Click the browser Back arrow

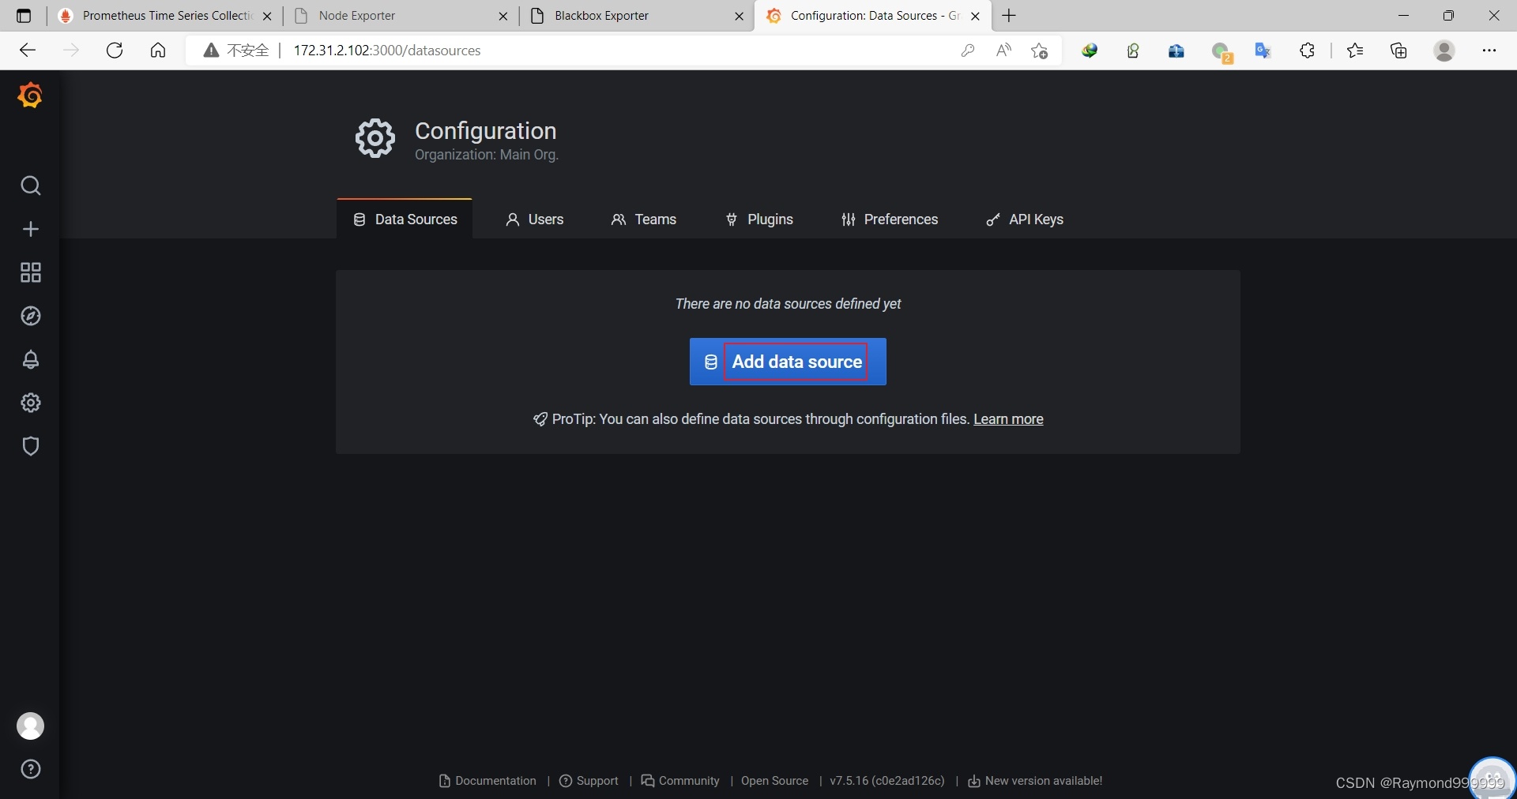click(28, 51)
